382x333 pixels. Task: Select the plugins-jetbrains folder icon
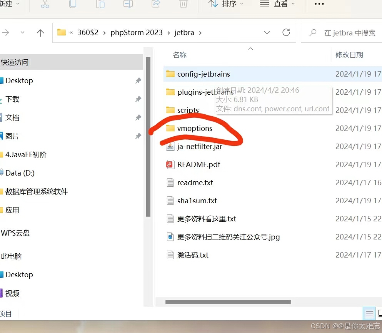pyautogui.click(x=170, y=92)
